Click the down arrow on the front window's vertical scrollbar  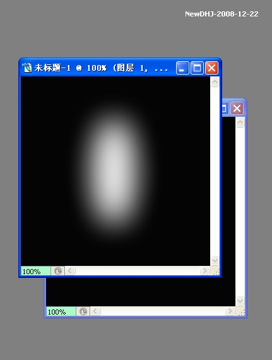pyautogui.click(x=215, y=260)
